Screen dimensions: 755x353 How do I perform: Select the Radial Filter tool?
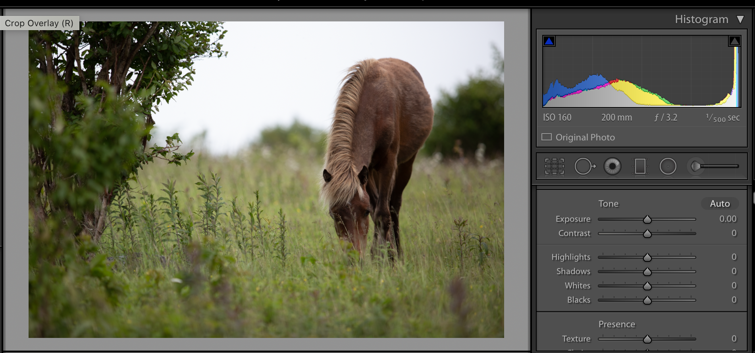668,166
